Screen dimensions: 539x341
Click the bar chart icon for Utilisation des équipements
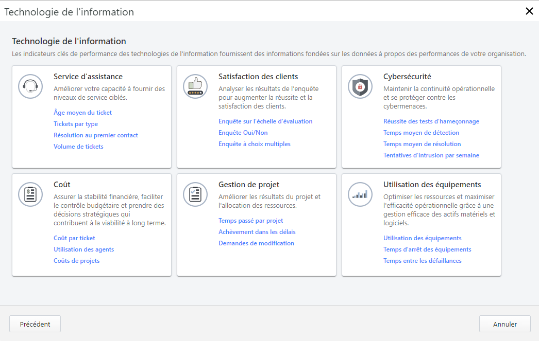tap(360, 194)
